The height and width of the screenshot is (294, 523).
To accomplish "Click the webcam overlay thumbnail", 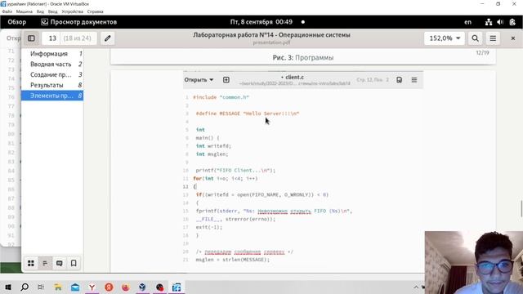I will coord(474,262).
